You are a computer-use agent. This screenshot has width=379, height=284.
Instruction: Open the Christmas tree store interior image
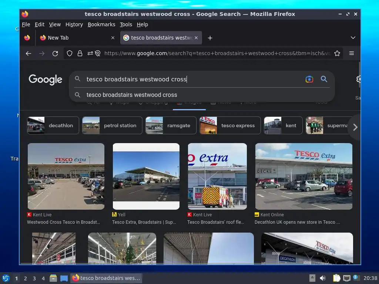[x=122, y=248]
